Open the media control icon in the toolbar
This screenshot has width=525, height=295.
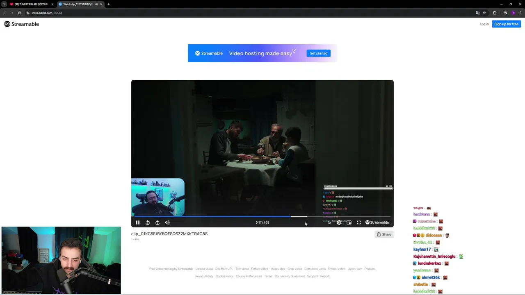point(505,13)
